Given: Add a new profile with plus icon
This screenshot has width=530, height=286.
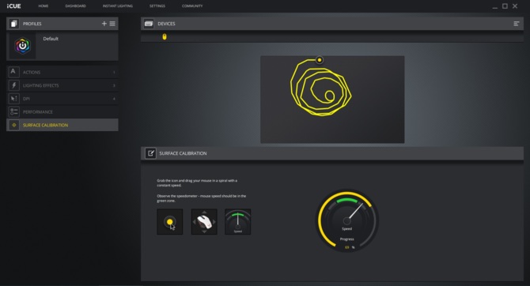Looking at the screenshot, I should 104,24.
